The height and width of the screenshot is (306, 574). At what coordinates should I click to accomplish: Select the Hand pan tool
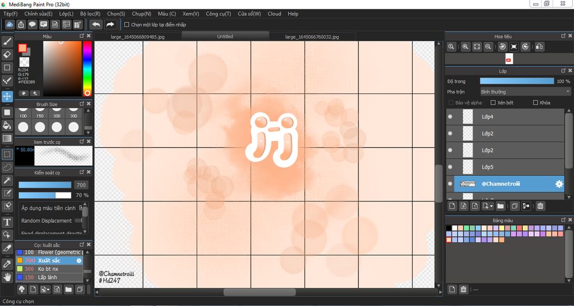[7, 277]
